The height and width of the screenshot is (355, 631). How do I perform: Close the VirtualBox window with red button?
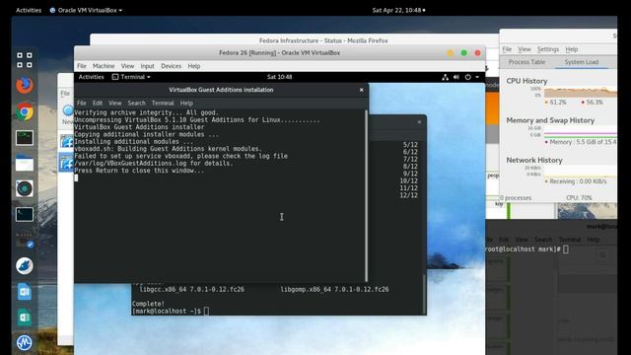(x=477, y=52)
